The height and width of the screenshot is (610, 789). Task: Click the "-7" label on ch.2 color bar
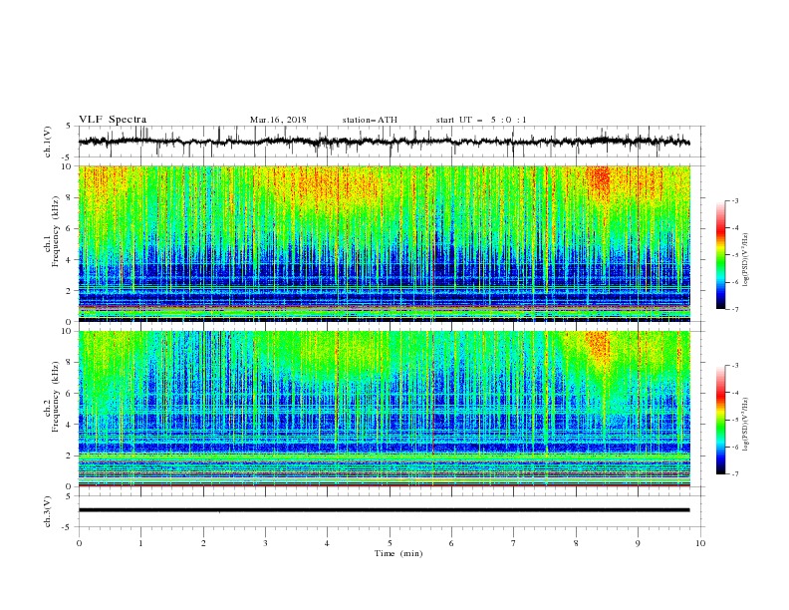734,473
